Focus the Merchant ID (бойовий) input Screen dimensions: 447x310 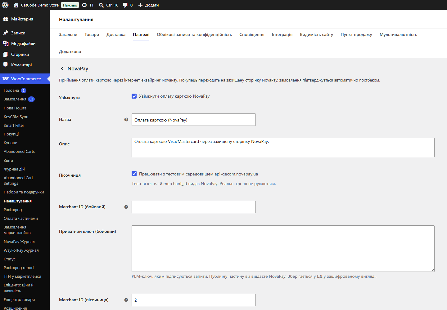[x=194, y=207]
